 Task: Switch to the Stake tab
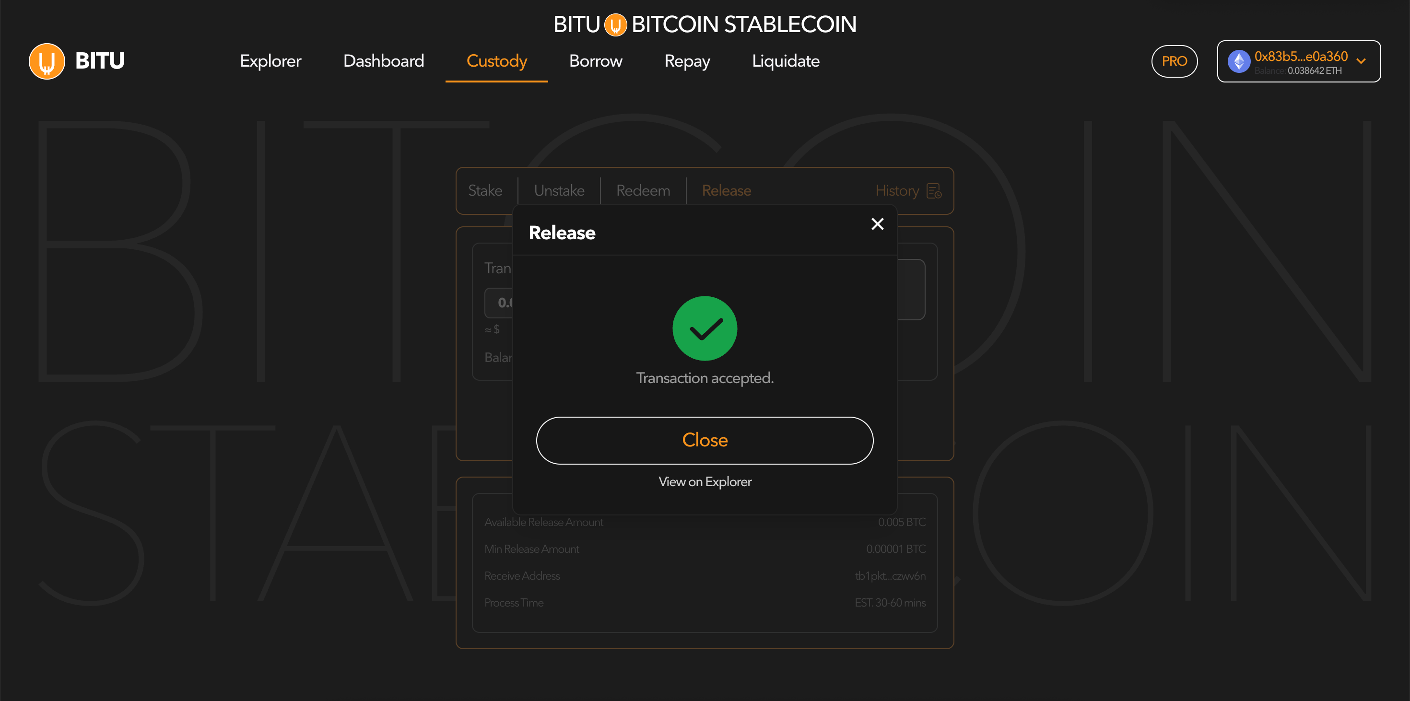[485, 191]
